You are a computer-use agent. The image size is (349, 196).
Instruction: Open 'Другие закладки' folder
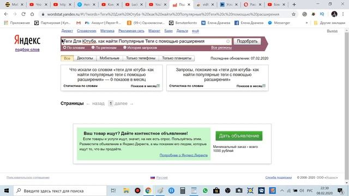(x=329, y=23)
